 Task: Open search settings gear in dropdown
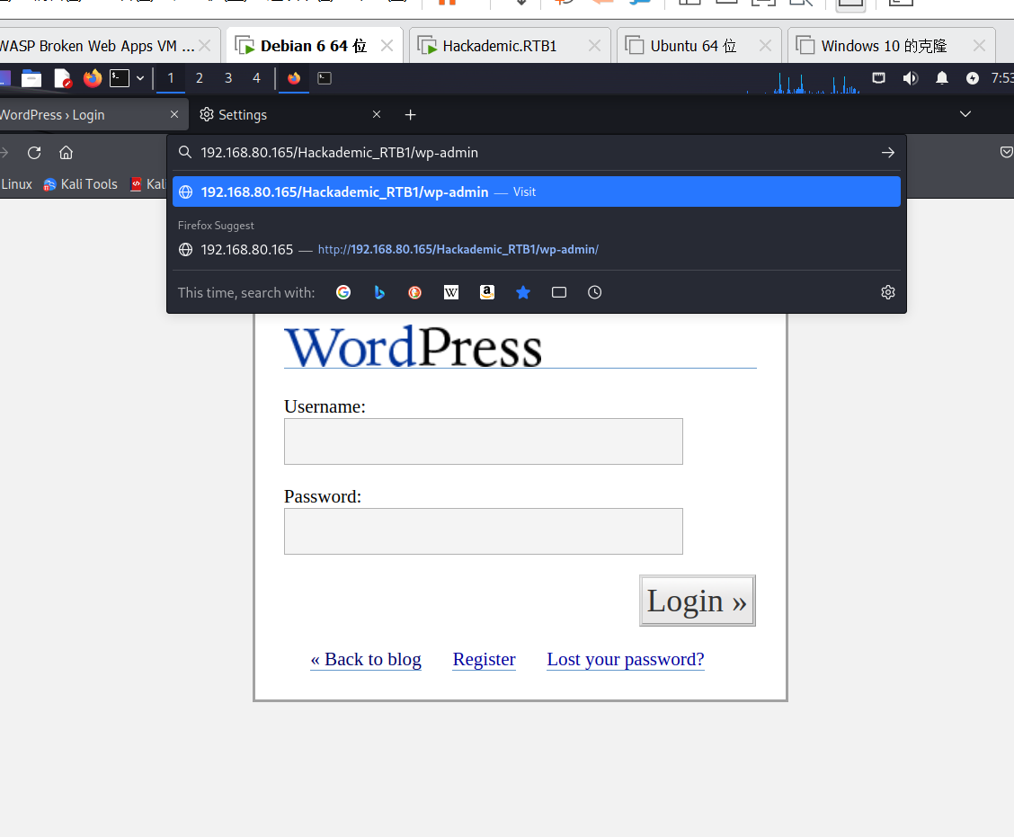888,292
